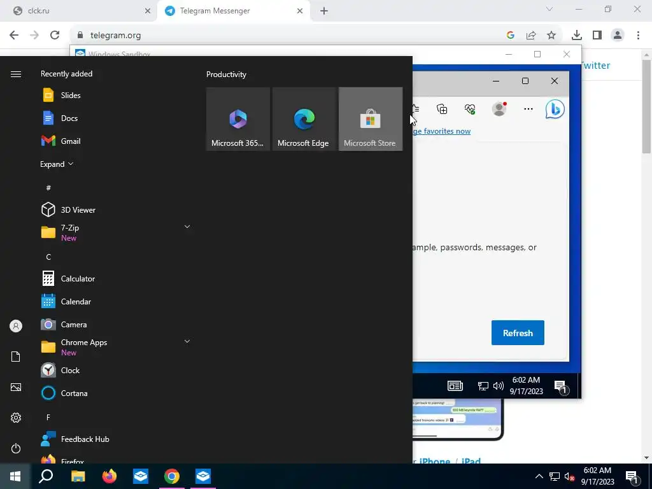Open first Windows Sandbox taskbar icon

(x=141, y=476)
